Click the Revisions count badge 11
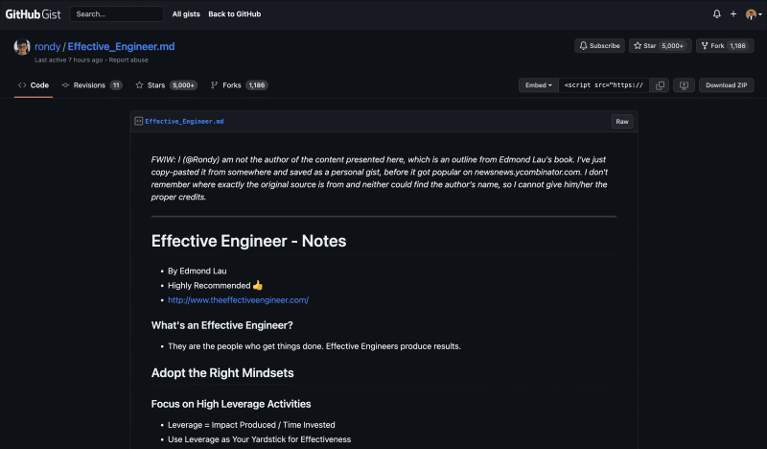 pyautogui.click(x=116, y=85)
